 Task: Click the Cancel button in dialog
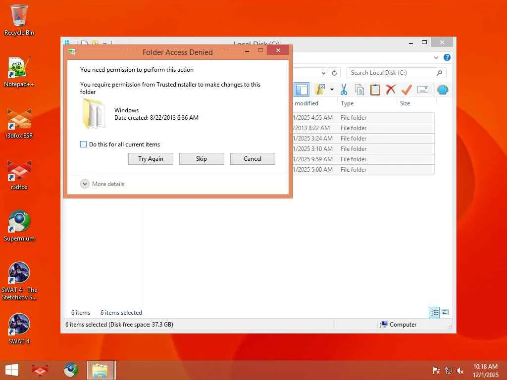(x=253, y=159)
